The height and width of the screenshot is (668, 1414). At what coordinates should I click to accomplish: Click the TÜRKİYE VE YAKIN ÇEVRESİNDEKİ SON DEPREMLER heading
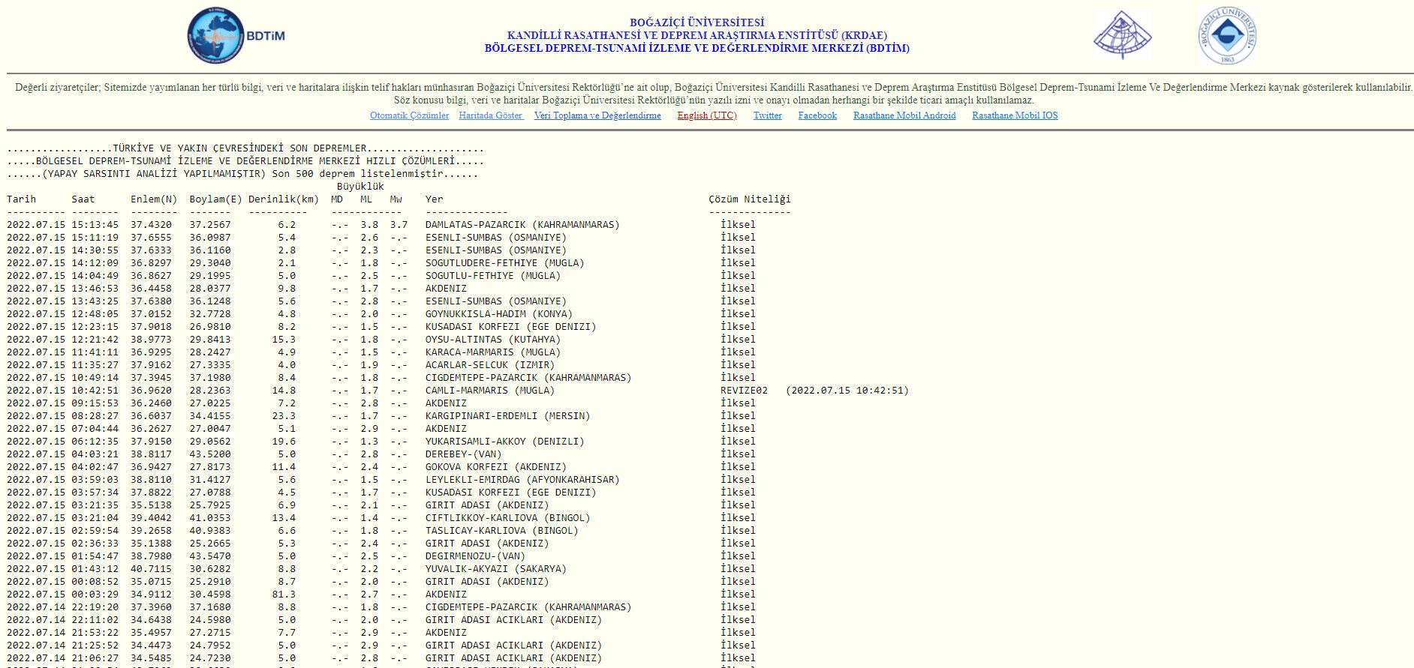[x=239, y=148]
